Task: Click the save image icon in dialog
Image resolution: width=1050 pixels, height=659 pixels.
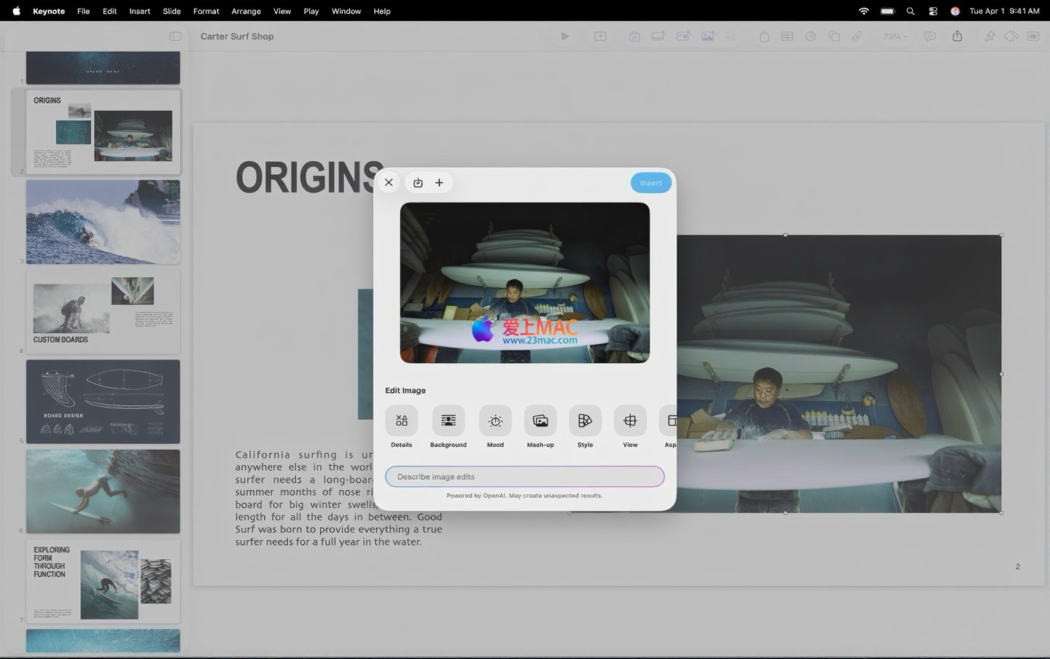Action: 418,183
